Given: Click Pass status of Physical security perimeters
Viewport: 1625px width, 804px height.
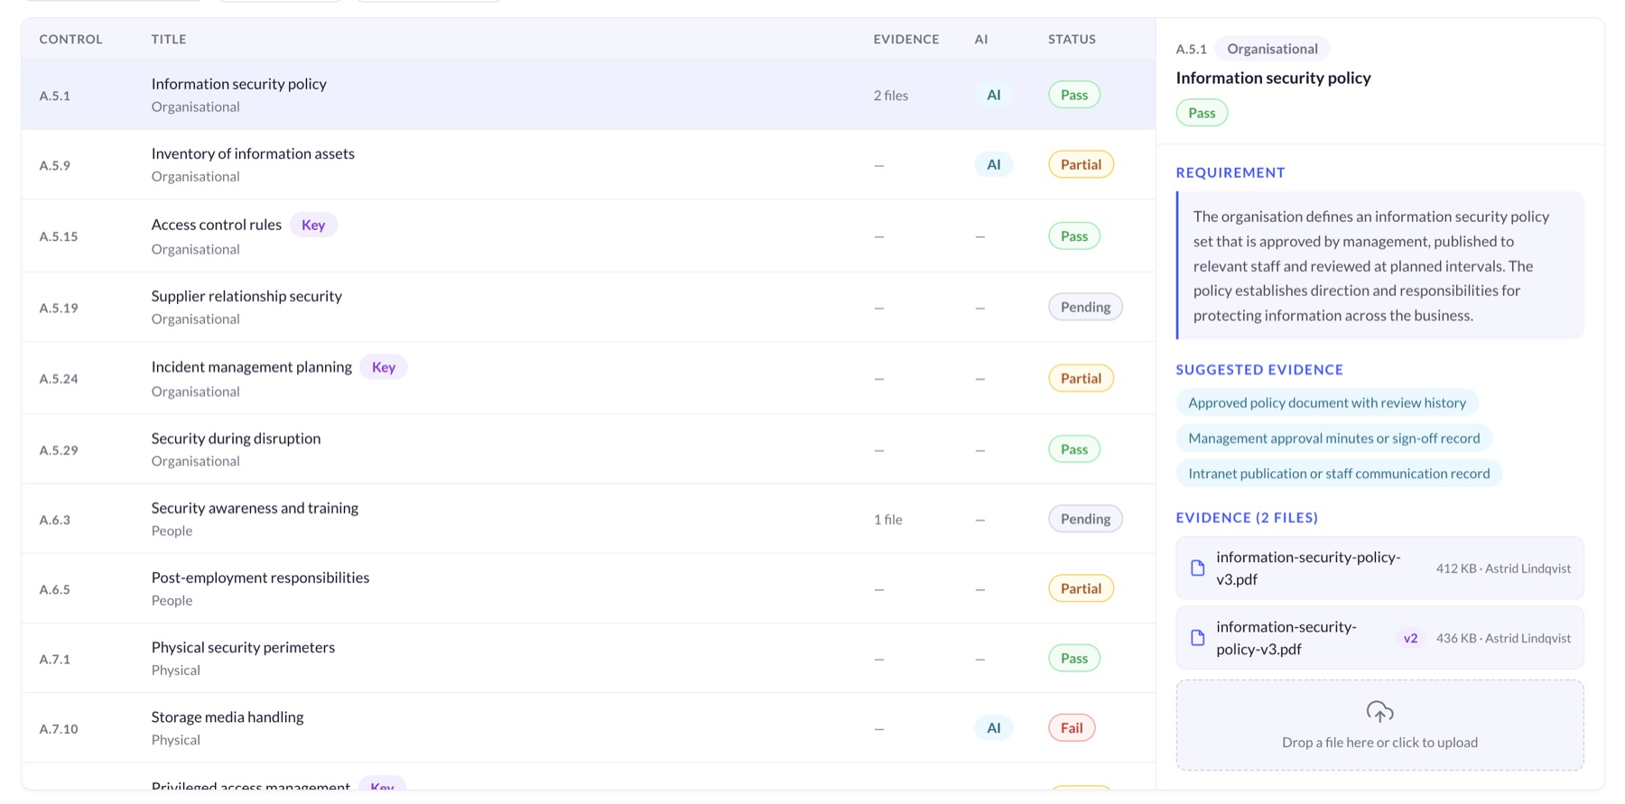Looking at the screenshot, I should pos(1074,658).
